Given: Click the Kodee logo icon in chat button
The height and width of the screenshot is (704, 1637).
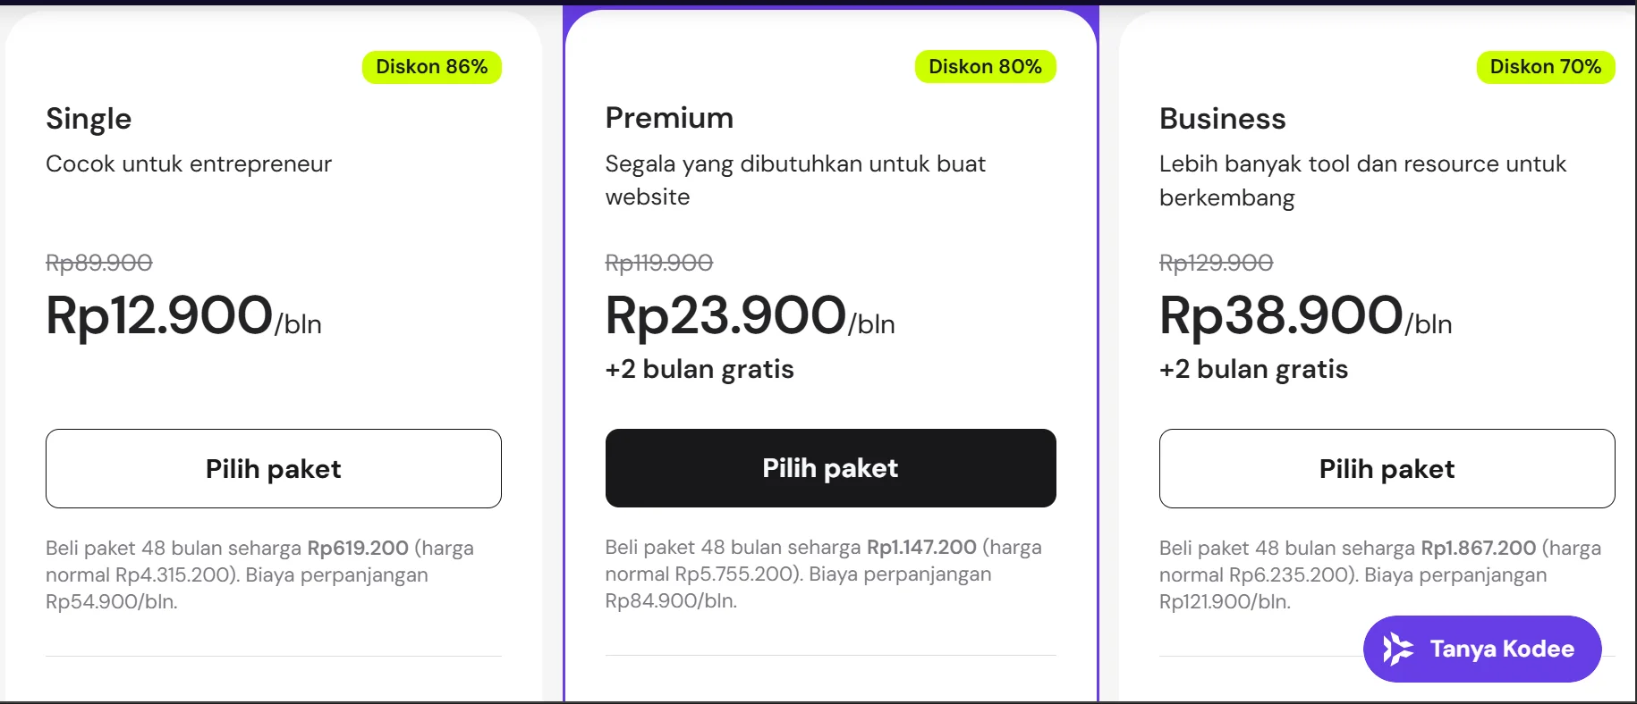Looking at the screenshot, I should [x=1397, y=649].
